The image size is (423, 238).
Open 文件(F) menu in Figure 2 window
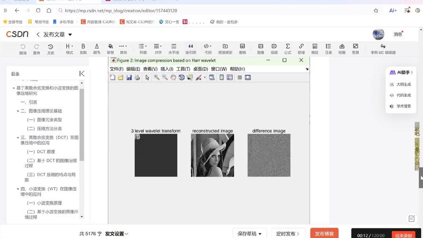(116, 69)
